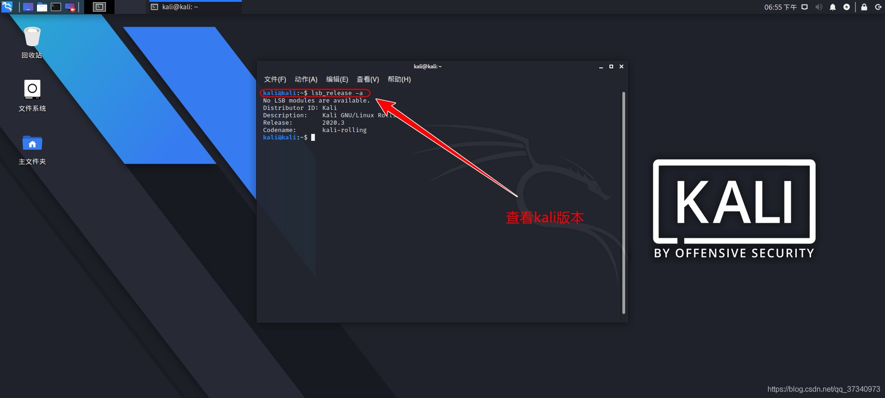Viewport: 885px width, 398px height.
Task: Click the log out icon in the panel
Action: click(x=878, y=7)
